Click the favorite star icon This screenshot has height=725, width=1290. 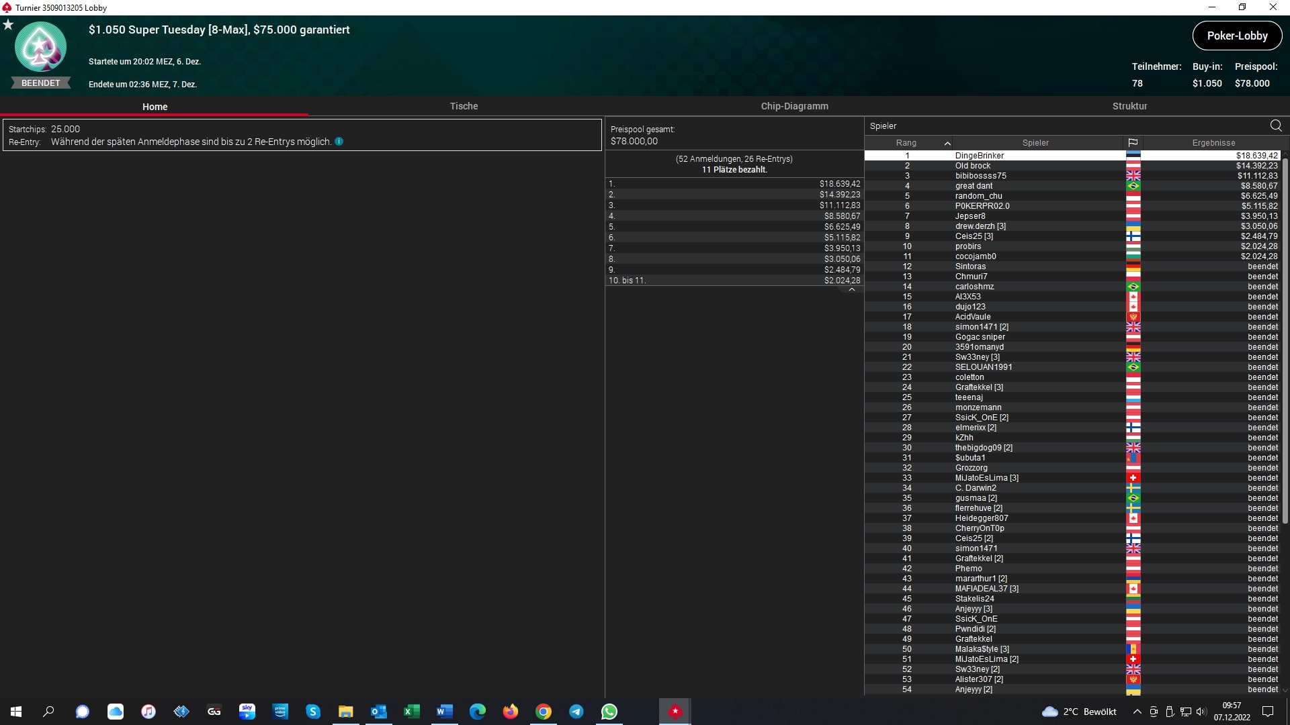pyautogui.click(x=8, y=25)
